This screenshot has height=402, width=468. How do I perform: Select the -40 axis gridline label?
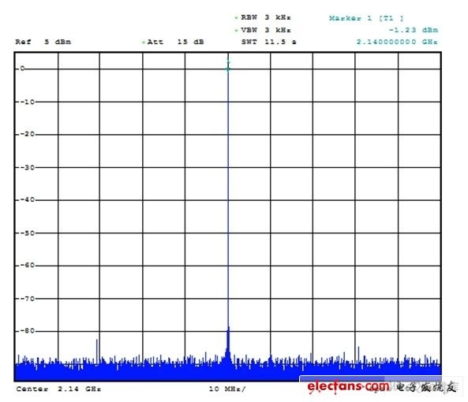(27, 199)
